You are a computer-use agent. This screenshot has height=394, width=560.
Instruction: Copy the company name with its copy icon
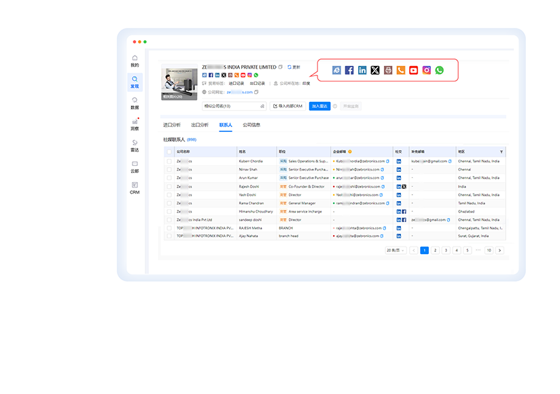point(281,67)
